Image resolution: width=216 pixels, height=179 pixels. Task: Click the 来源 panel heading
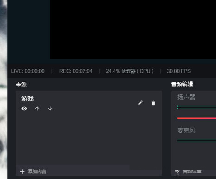(x=21, y=84)
